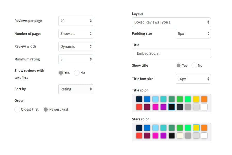Change the Title font size dropdown
This screenshot has height=155, width=232.
tap(193, 79)
